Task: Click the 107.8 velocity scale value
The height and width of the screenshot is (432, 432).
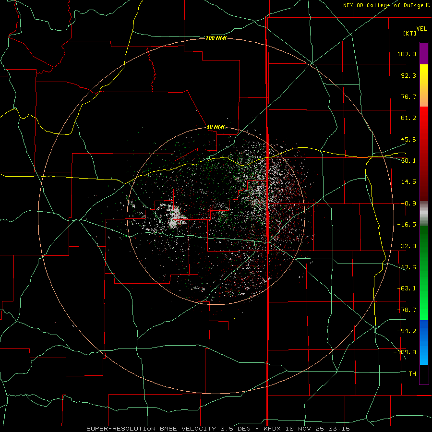Action: pos(407,54)
